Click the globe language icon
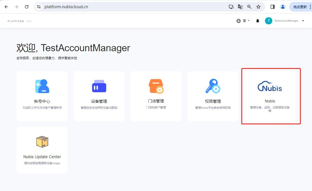312x191 pixels. click(238, 21)
